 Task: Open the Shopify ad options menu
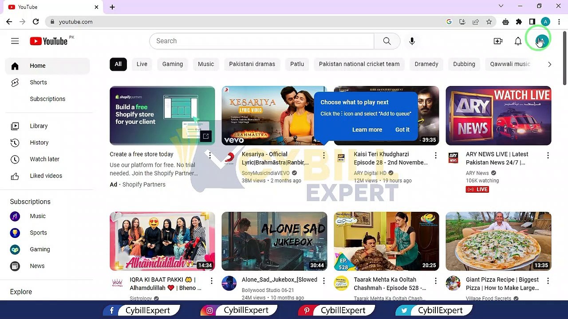210,156
